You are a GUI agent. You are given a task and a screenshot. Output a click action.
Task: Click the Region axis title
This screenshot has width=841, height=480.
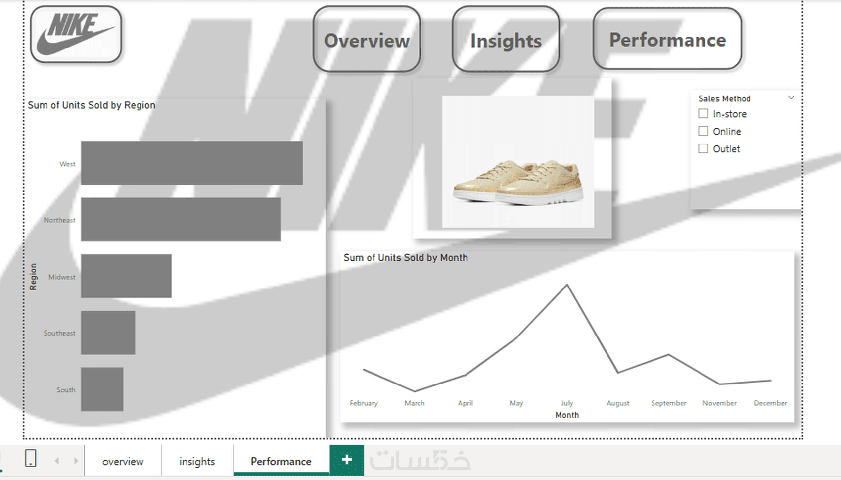click(33, 276)
